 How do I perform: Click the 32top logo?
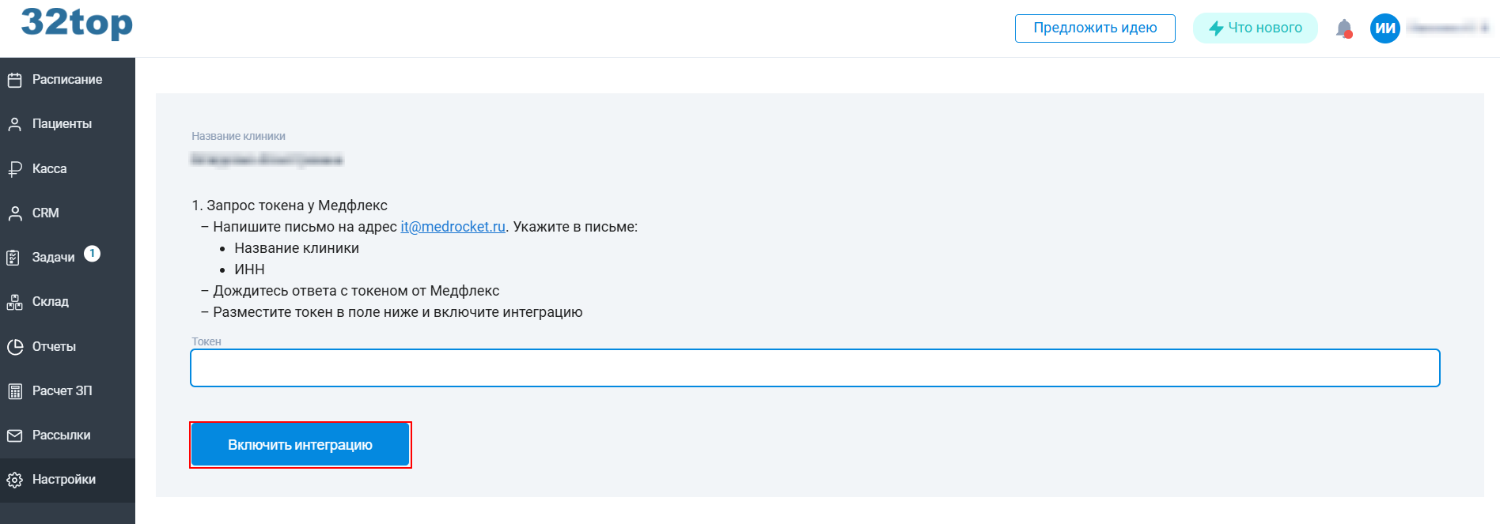pyautogui.click(x=77, y=23)
